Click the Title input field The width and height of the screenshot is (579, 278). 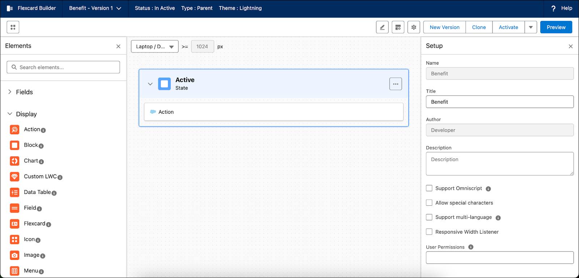point(500,102)
